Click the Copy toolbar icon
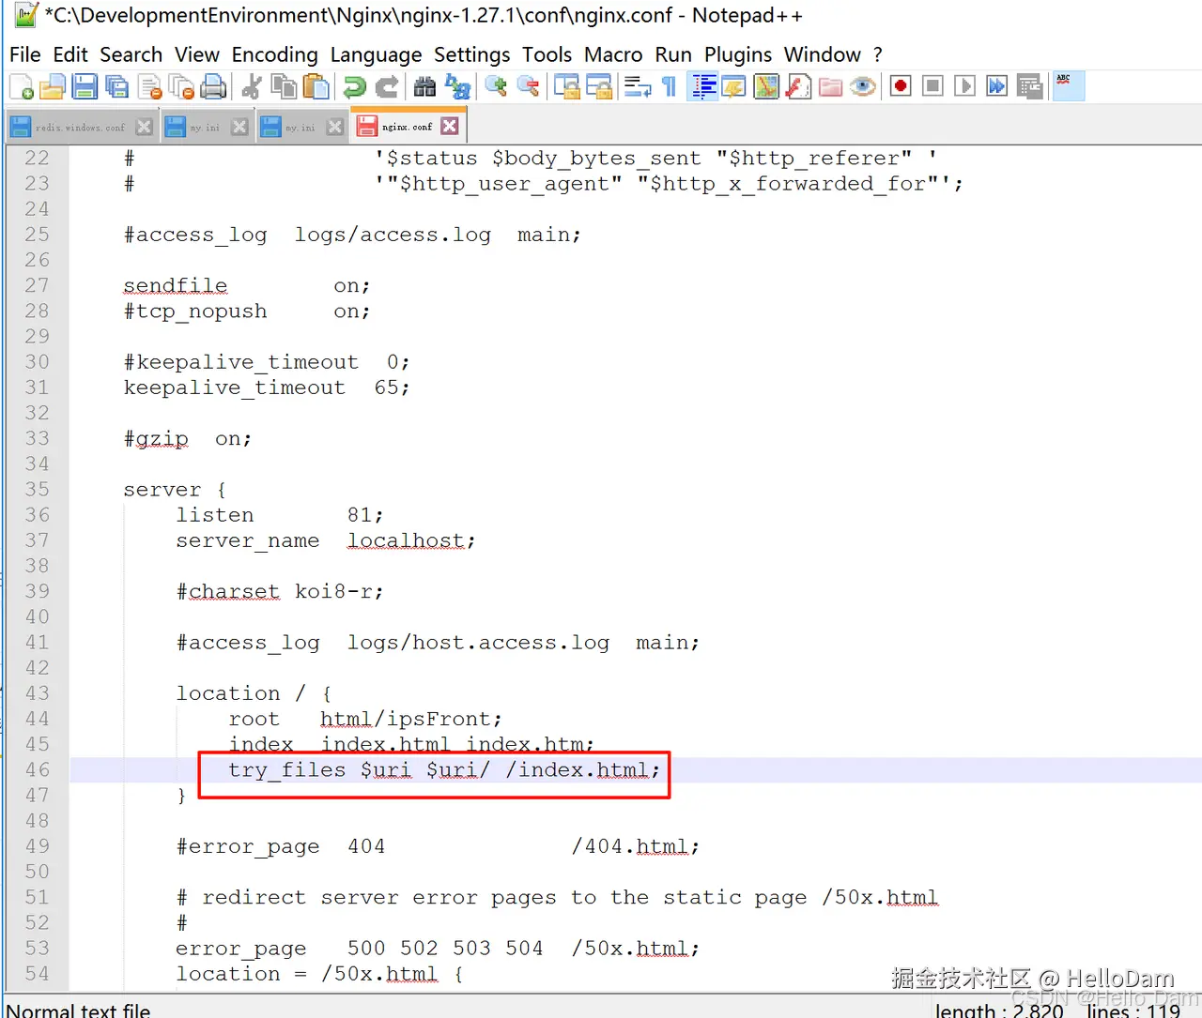The height and width of the screenshot is (1018, 1202). tap(284, 87)
